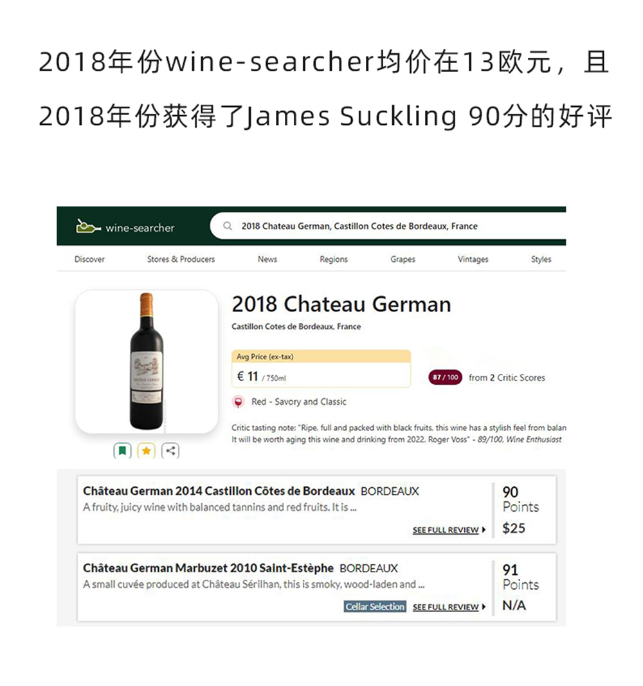Open the Grapes menu item

(x=403, y=259)
